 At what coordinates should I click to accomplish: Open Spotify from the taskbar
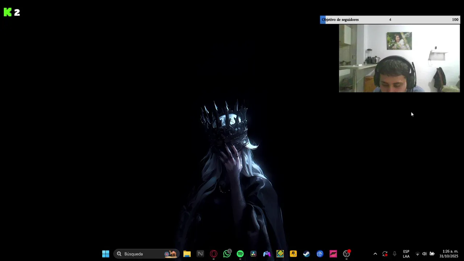click(x=240, y=254)
